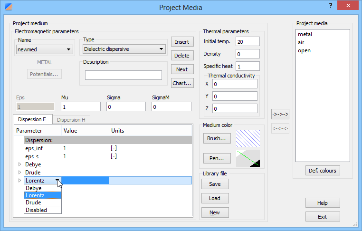Add medium to project with ->->-> button

pos(280,115)
